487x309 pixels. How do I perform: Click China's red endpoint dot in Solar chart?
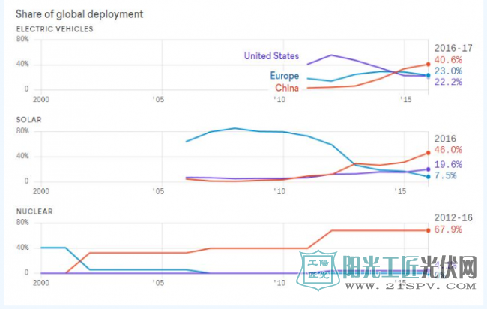[428, 154]
